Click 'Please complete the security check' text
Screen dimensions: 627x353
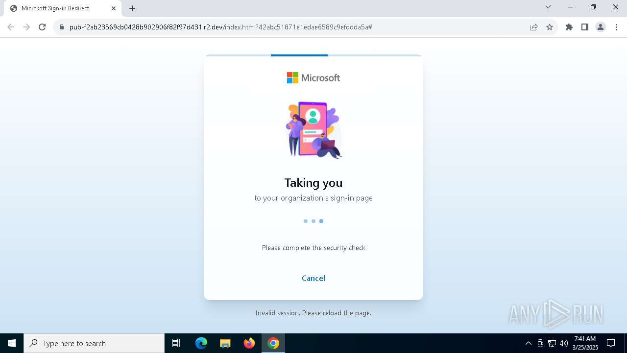click(313, 248)
